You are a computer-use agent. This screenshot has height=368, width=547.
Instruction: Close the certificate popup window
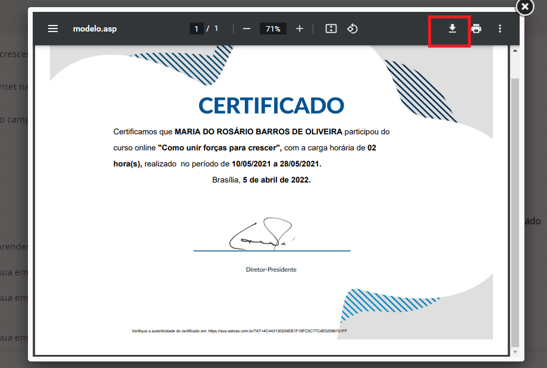point(524,7)
